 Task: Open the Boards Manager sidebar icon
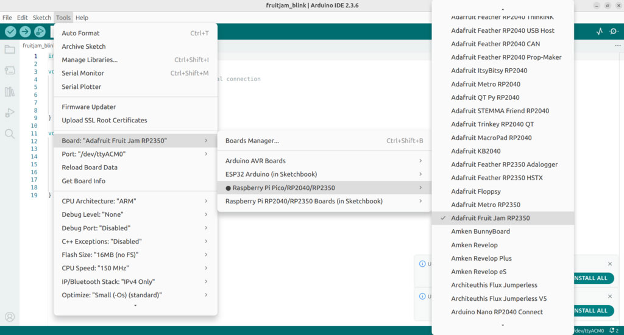(x=10, y=71)
